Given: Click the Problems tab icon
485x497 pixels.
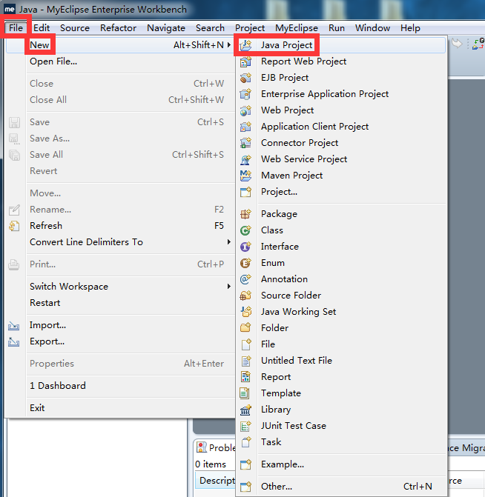Looking at the screenshot, I should [x=202, y=447].
